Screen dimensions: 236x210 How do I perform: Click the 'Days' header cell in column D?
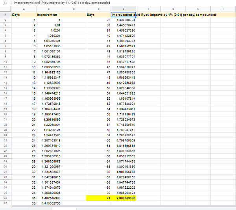[x=98, y=15]
